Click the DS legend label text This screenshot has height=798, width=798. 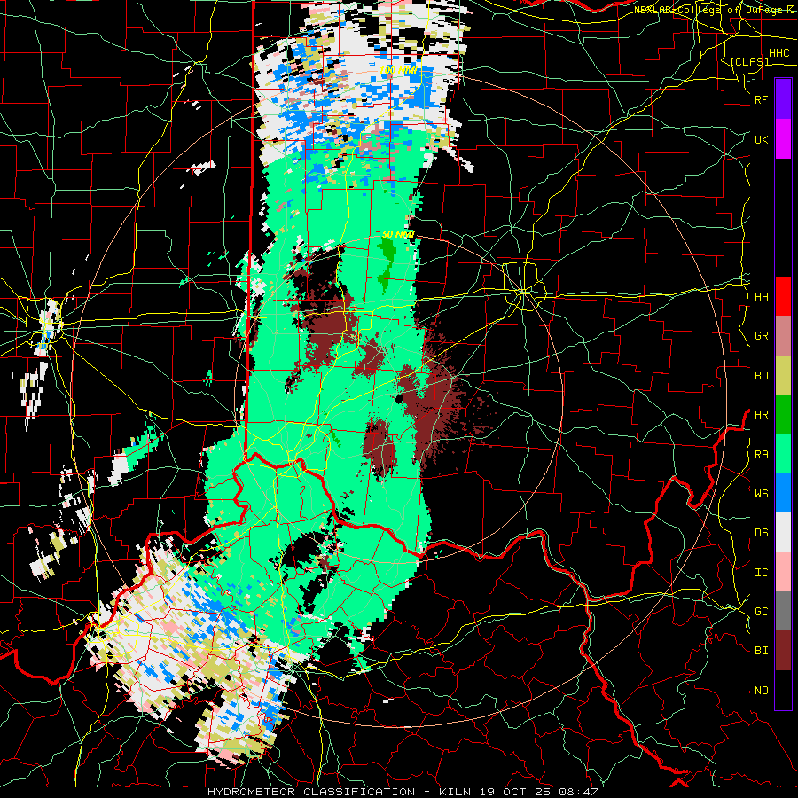coord(762,533)
